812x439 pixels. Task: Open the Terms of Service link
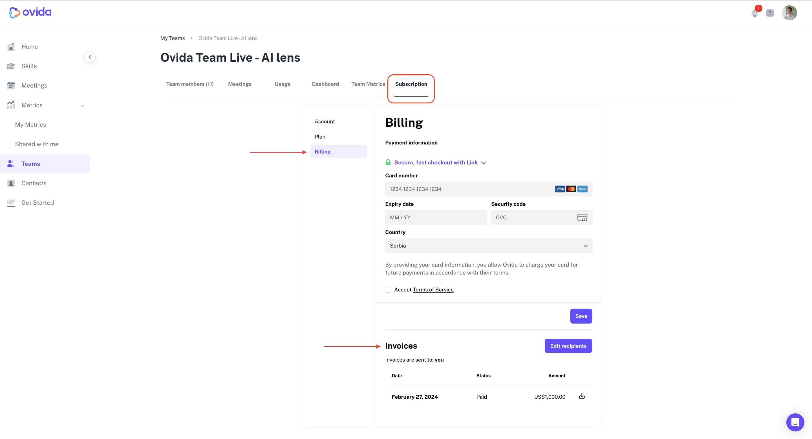[433, 290]
